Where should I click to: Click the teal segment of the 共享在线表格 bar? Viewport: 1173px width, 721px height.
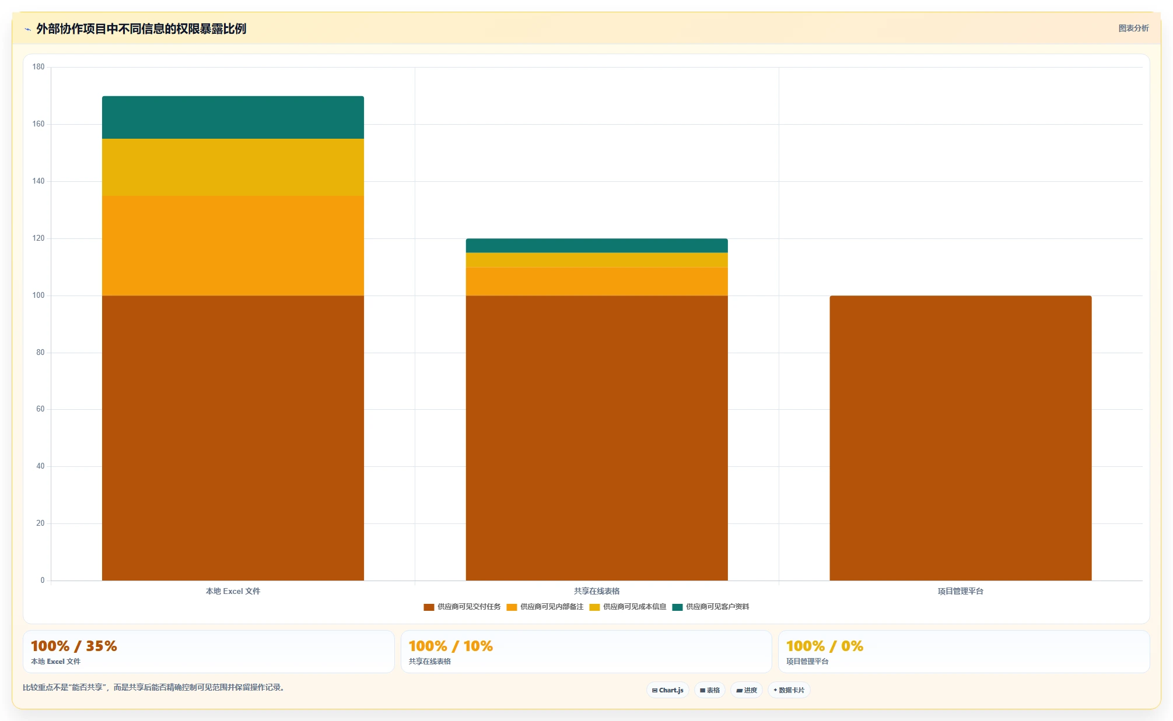click(597, 245)
